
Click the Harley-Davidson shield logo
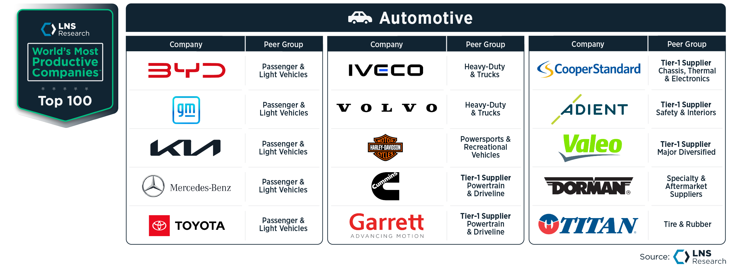point(385,147)
